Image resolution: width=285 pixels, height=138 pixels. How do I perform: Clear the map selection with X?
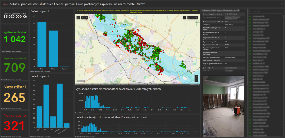click(86, 17)
